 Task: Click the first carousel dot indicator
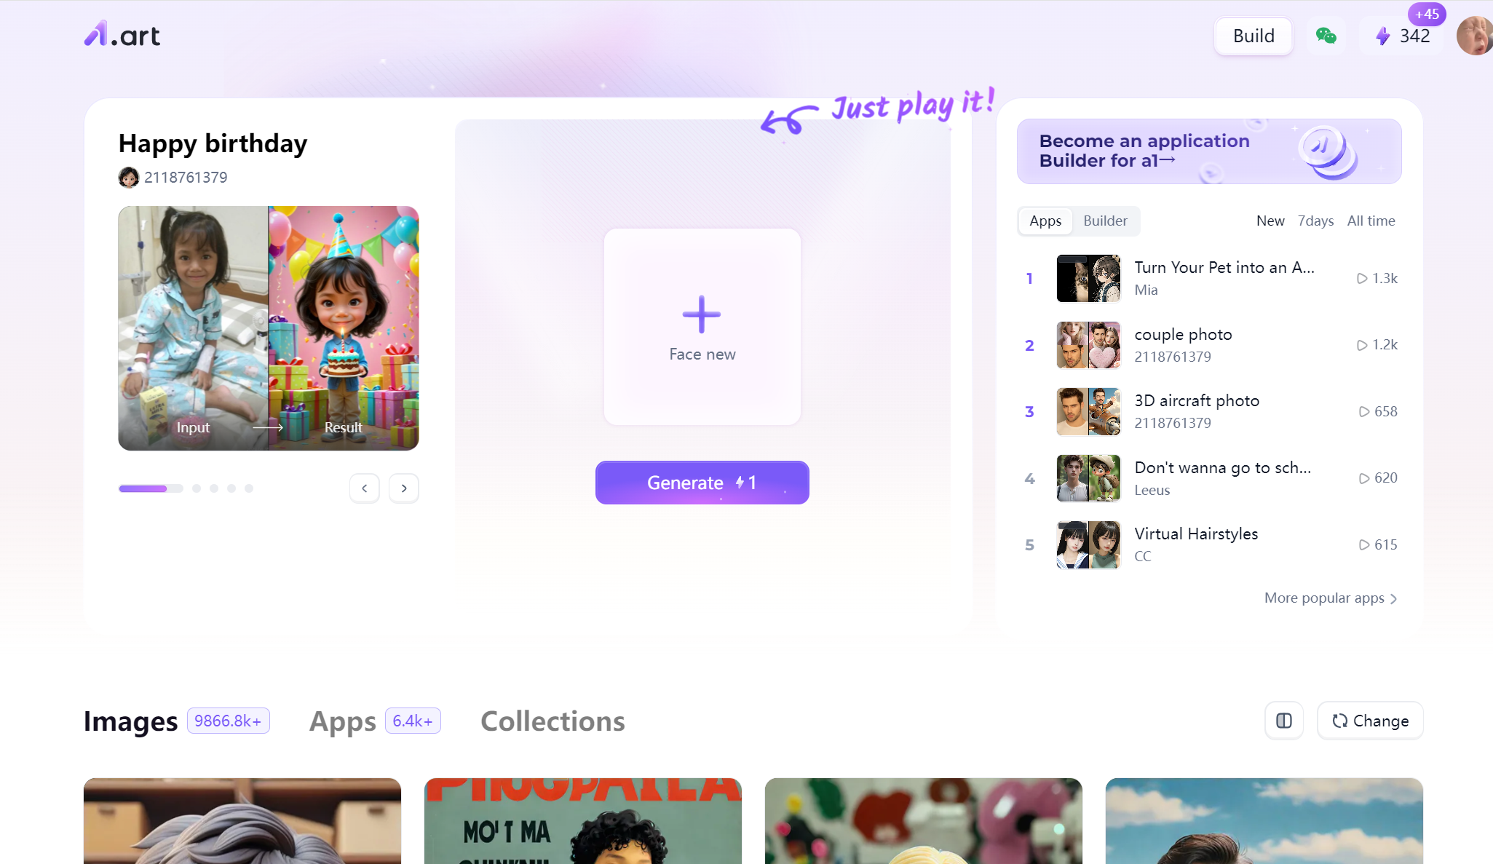point(143,488)
